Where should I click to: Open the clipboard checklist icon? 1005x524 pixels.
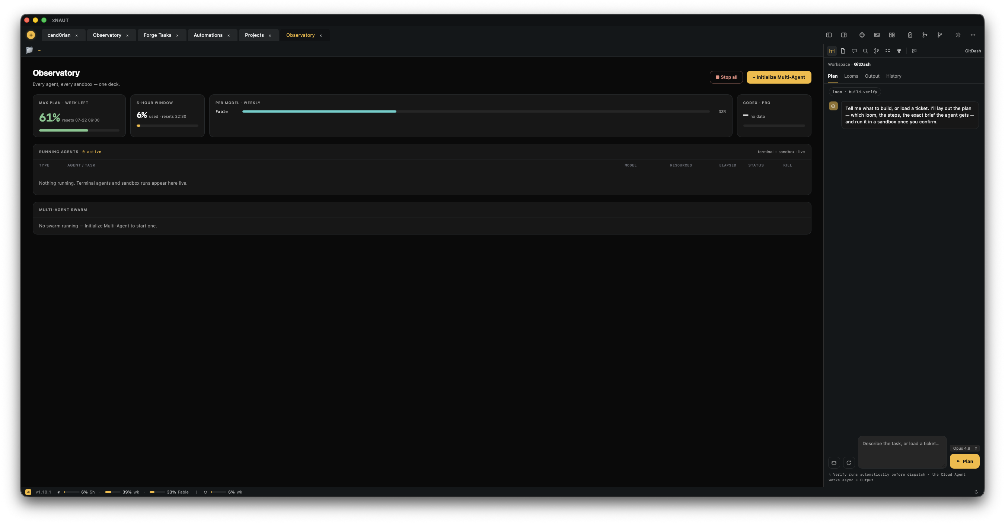(910, 35)
